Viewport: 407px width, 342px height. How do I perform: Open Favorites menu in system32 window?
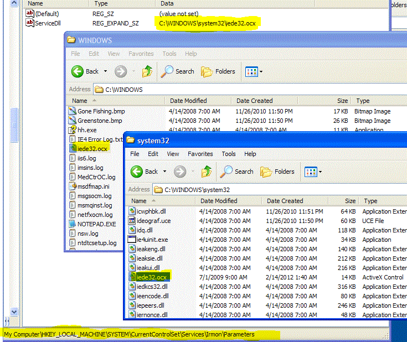point(200,154)
